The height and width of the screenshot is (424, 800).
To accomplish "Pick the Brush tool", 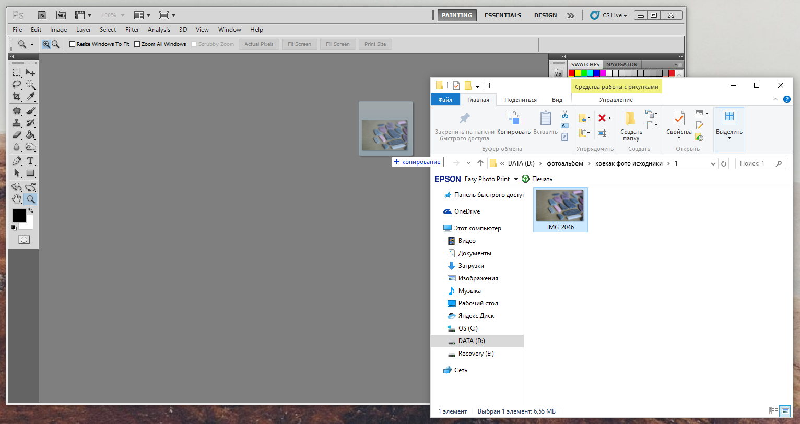I will tap(30, 111).
